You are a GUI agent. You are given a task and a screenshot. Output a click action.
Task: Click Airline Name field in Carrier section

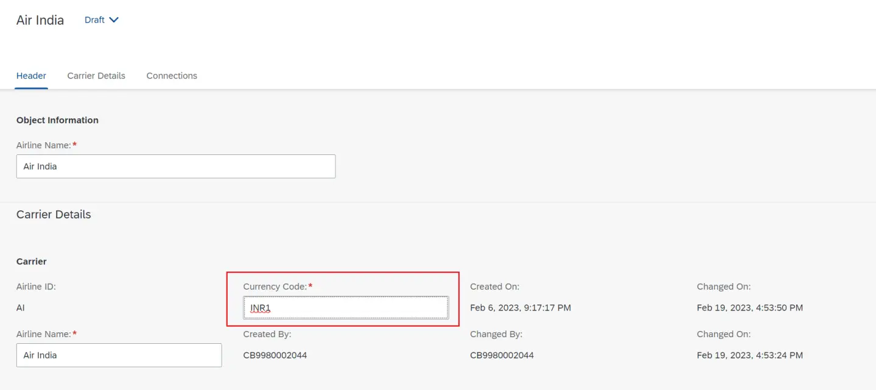[119, 355]
